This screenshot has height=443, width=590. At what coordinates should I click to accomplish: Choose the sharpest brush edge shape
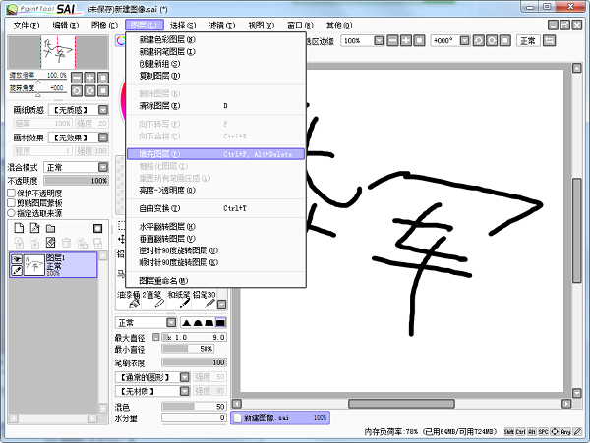point(187,323)
